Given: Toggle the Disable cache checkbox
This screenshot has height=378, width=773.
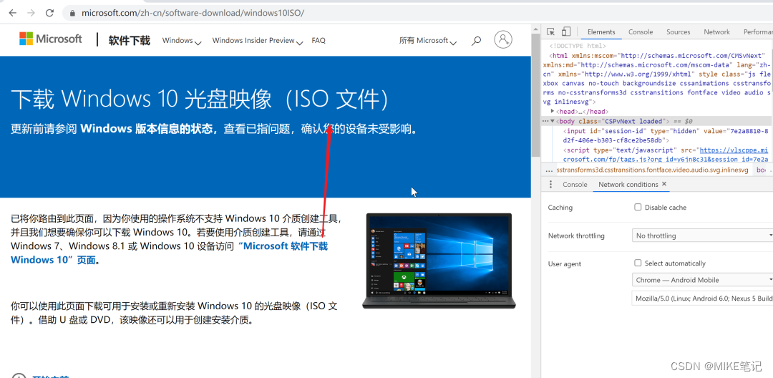Looking at the screenshot, I should pyautogui.click(x=638, y=207).
